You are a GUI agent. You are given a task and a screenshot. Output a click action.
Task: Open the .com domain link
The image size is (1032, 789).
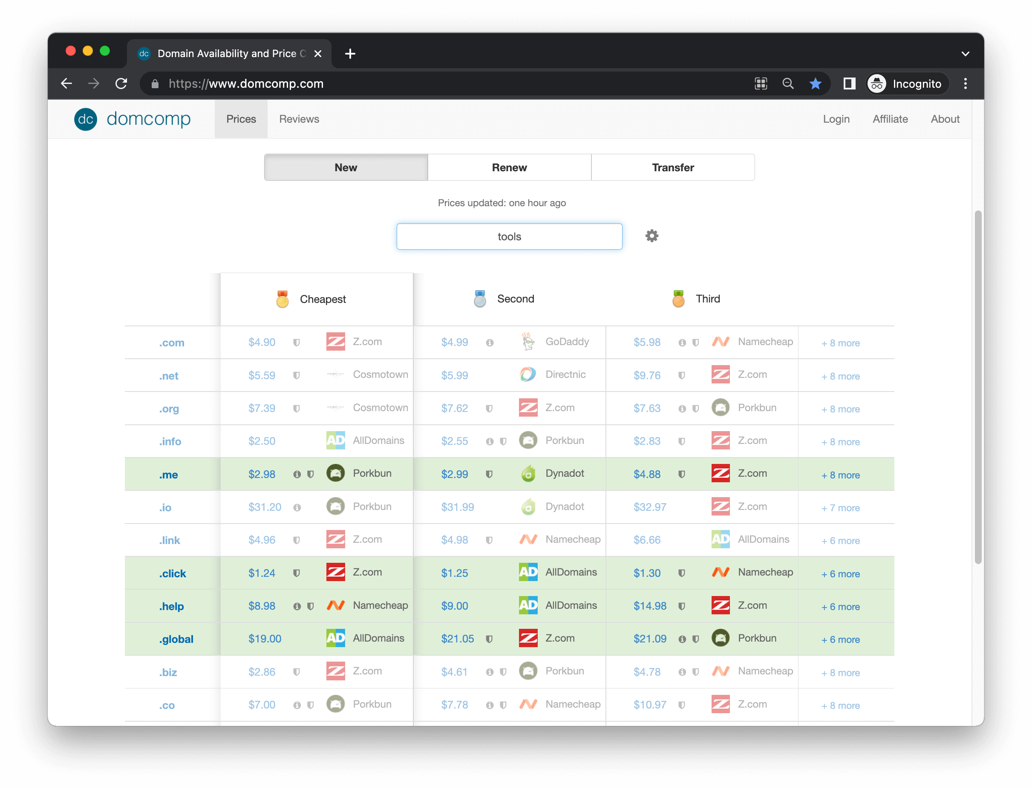(x=171, y=343)
